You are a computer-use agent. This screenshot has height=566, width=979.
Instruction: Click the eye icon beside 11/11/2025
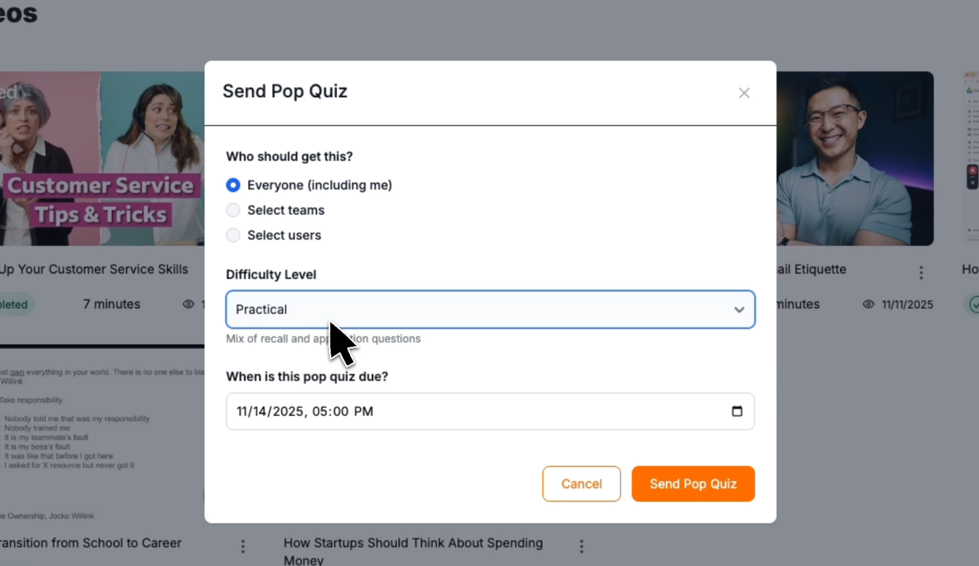(868, 304)
